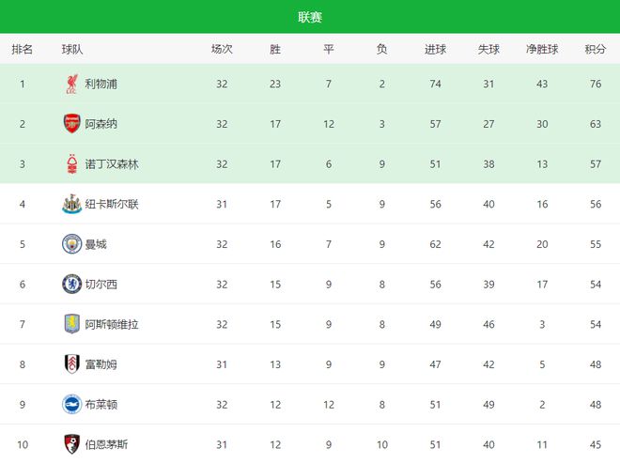Image resolution: width=620 pixels, height=463 pixels.
Task: Click the Manchester City crest icon
Action: pyautogui.click(x=72, y=244)
